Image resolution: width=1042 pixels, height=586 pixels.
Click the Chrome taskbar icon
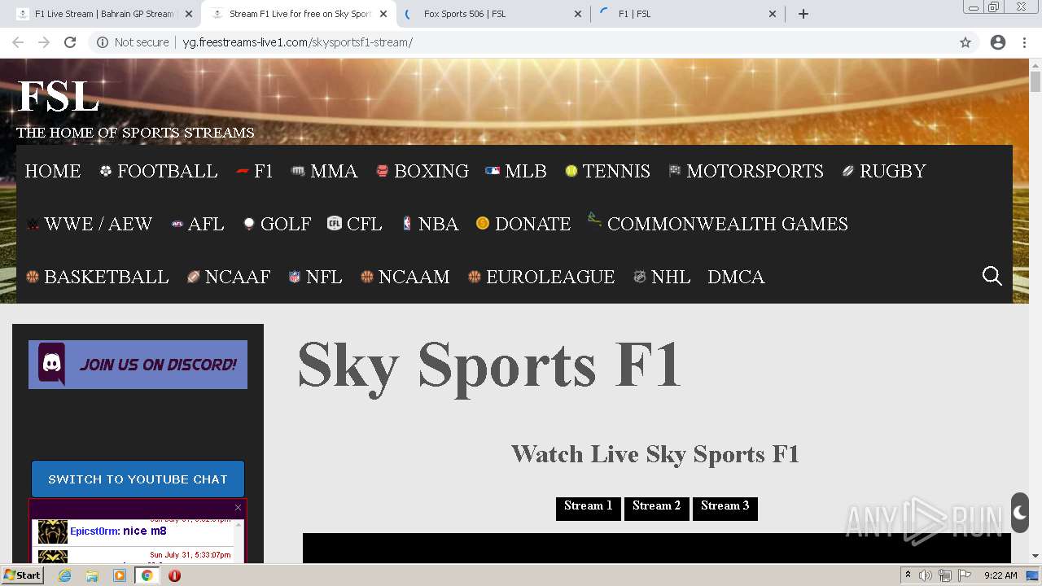click(x=147, y=575)
